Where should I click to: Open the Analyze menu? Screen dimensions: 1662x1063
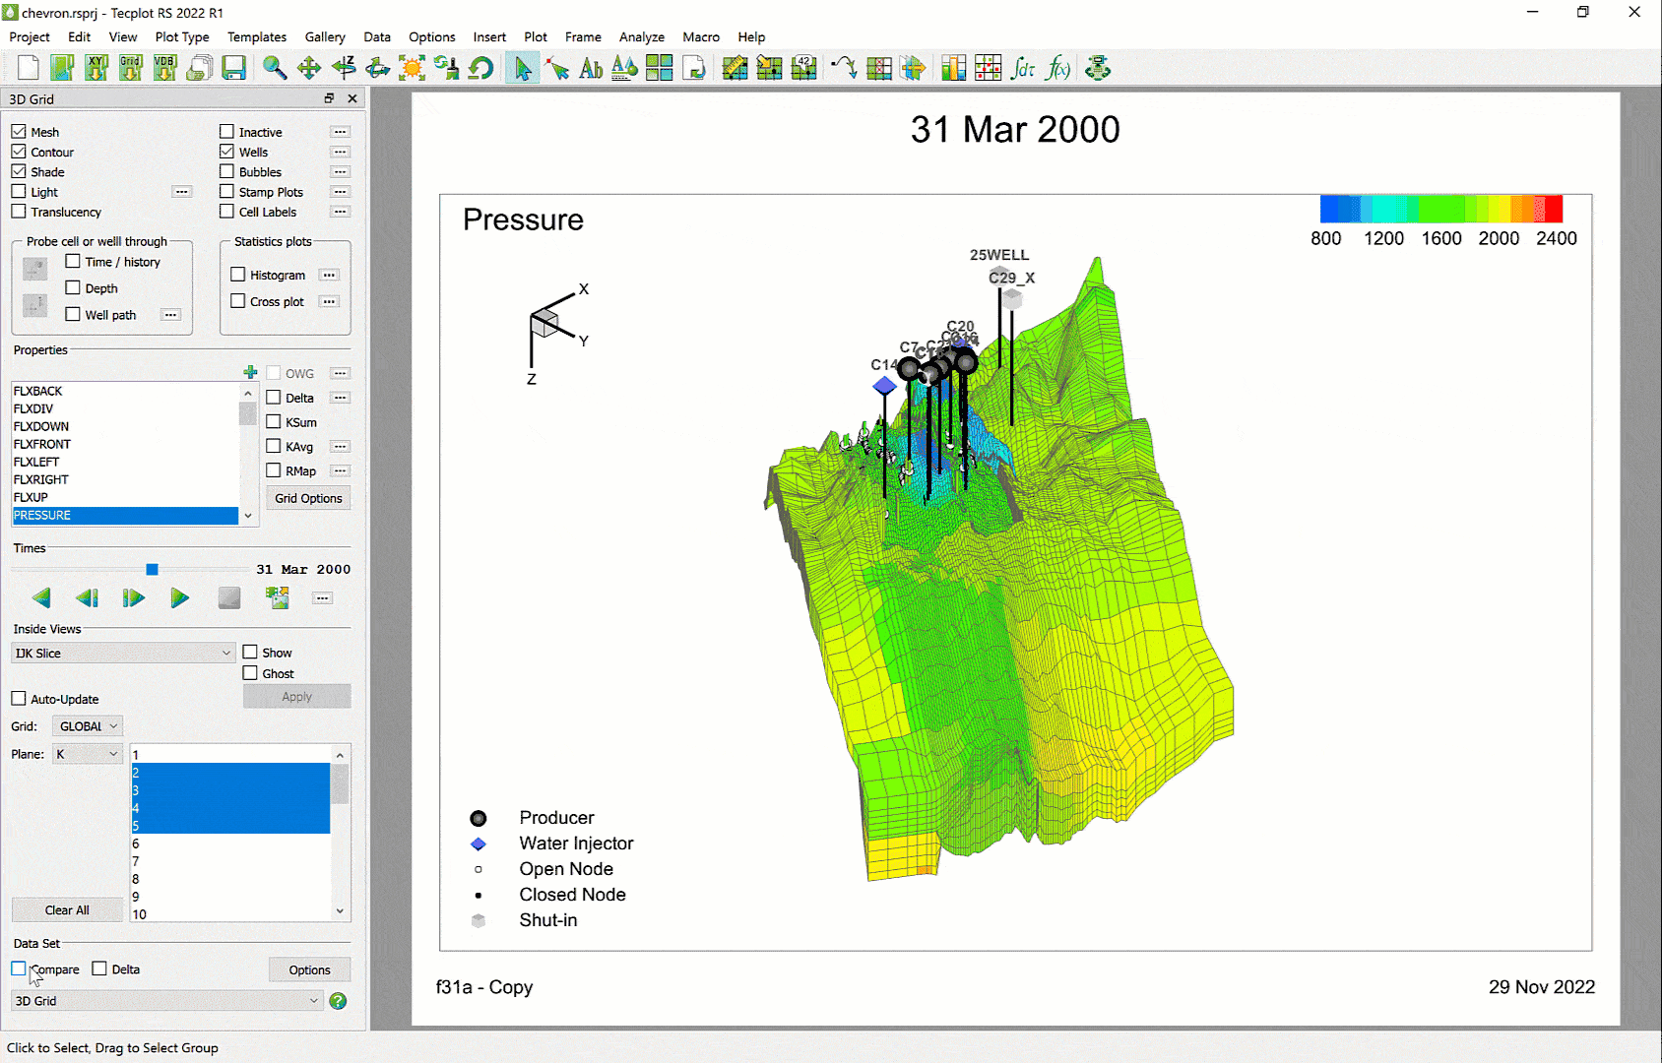pyautogui.click(x=641, y=36)
